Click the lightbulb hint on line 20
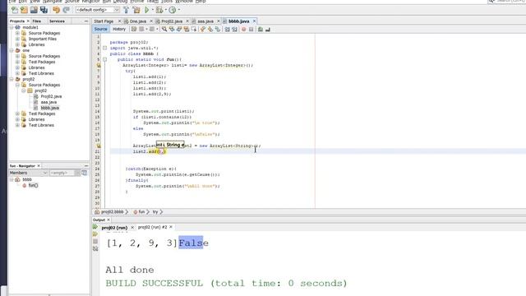The image size is (526, 296). [99, 146]
